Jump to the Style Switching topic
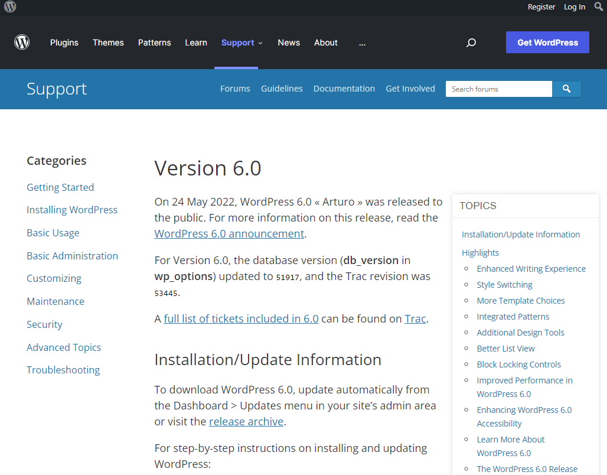This screenshot has width=607, height=475. click(504, 285)
